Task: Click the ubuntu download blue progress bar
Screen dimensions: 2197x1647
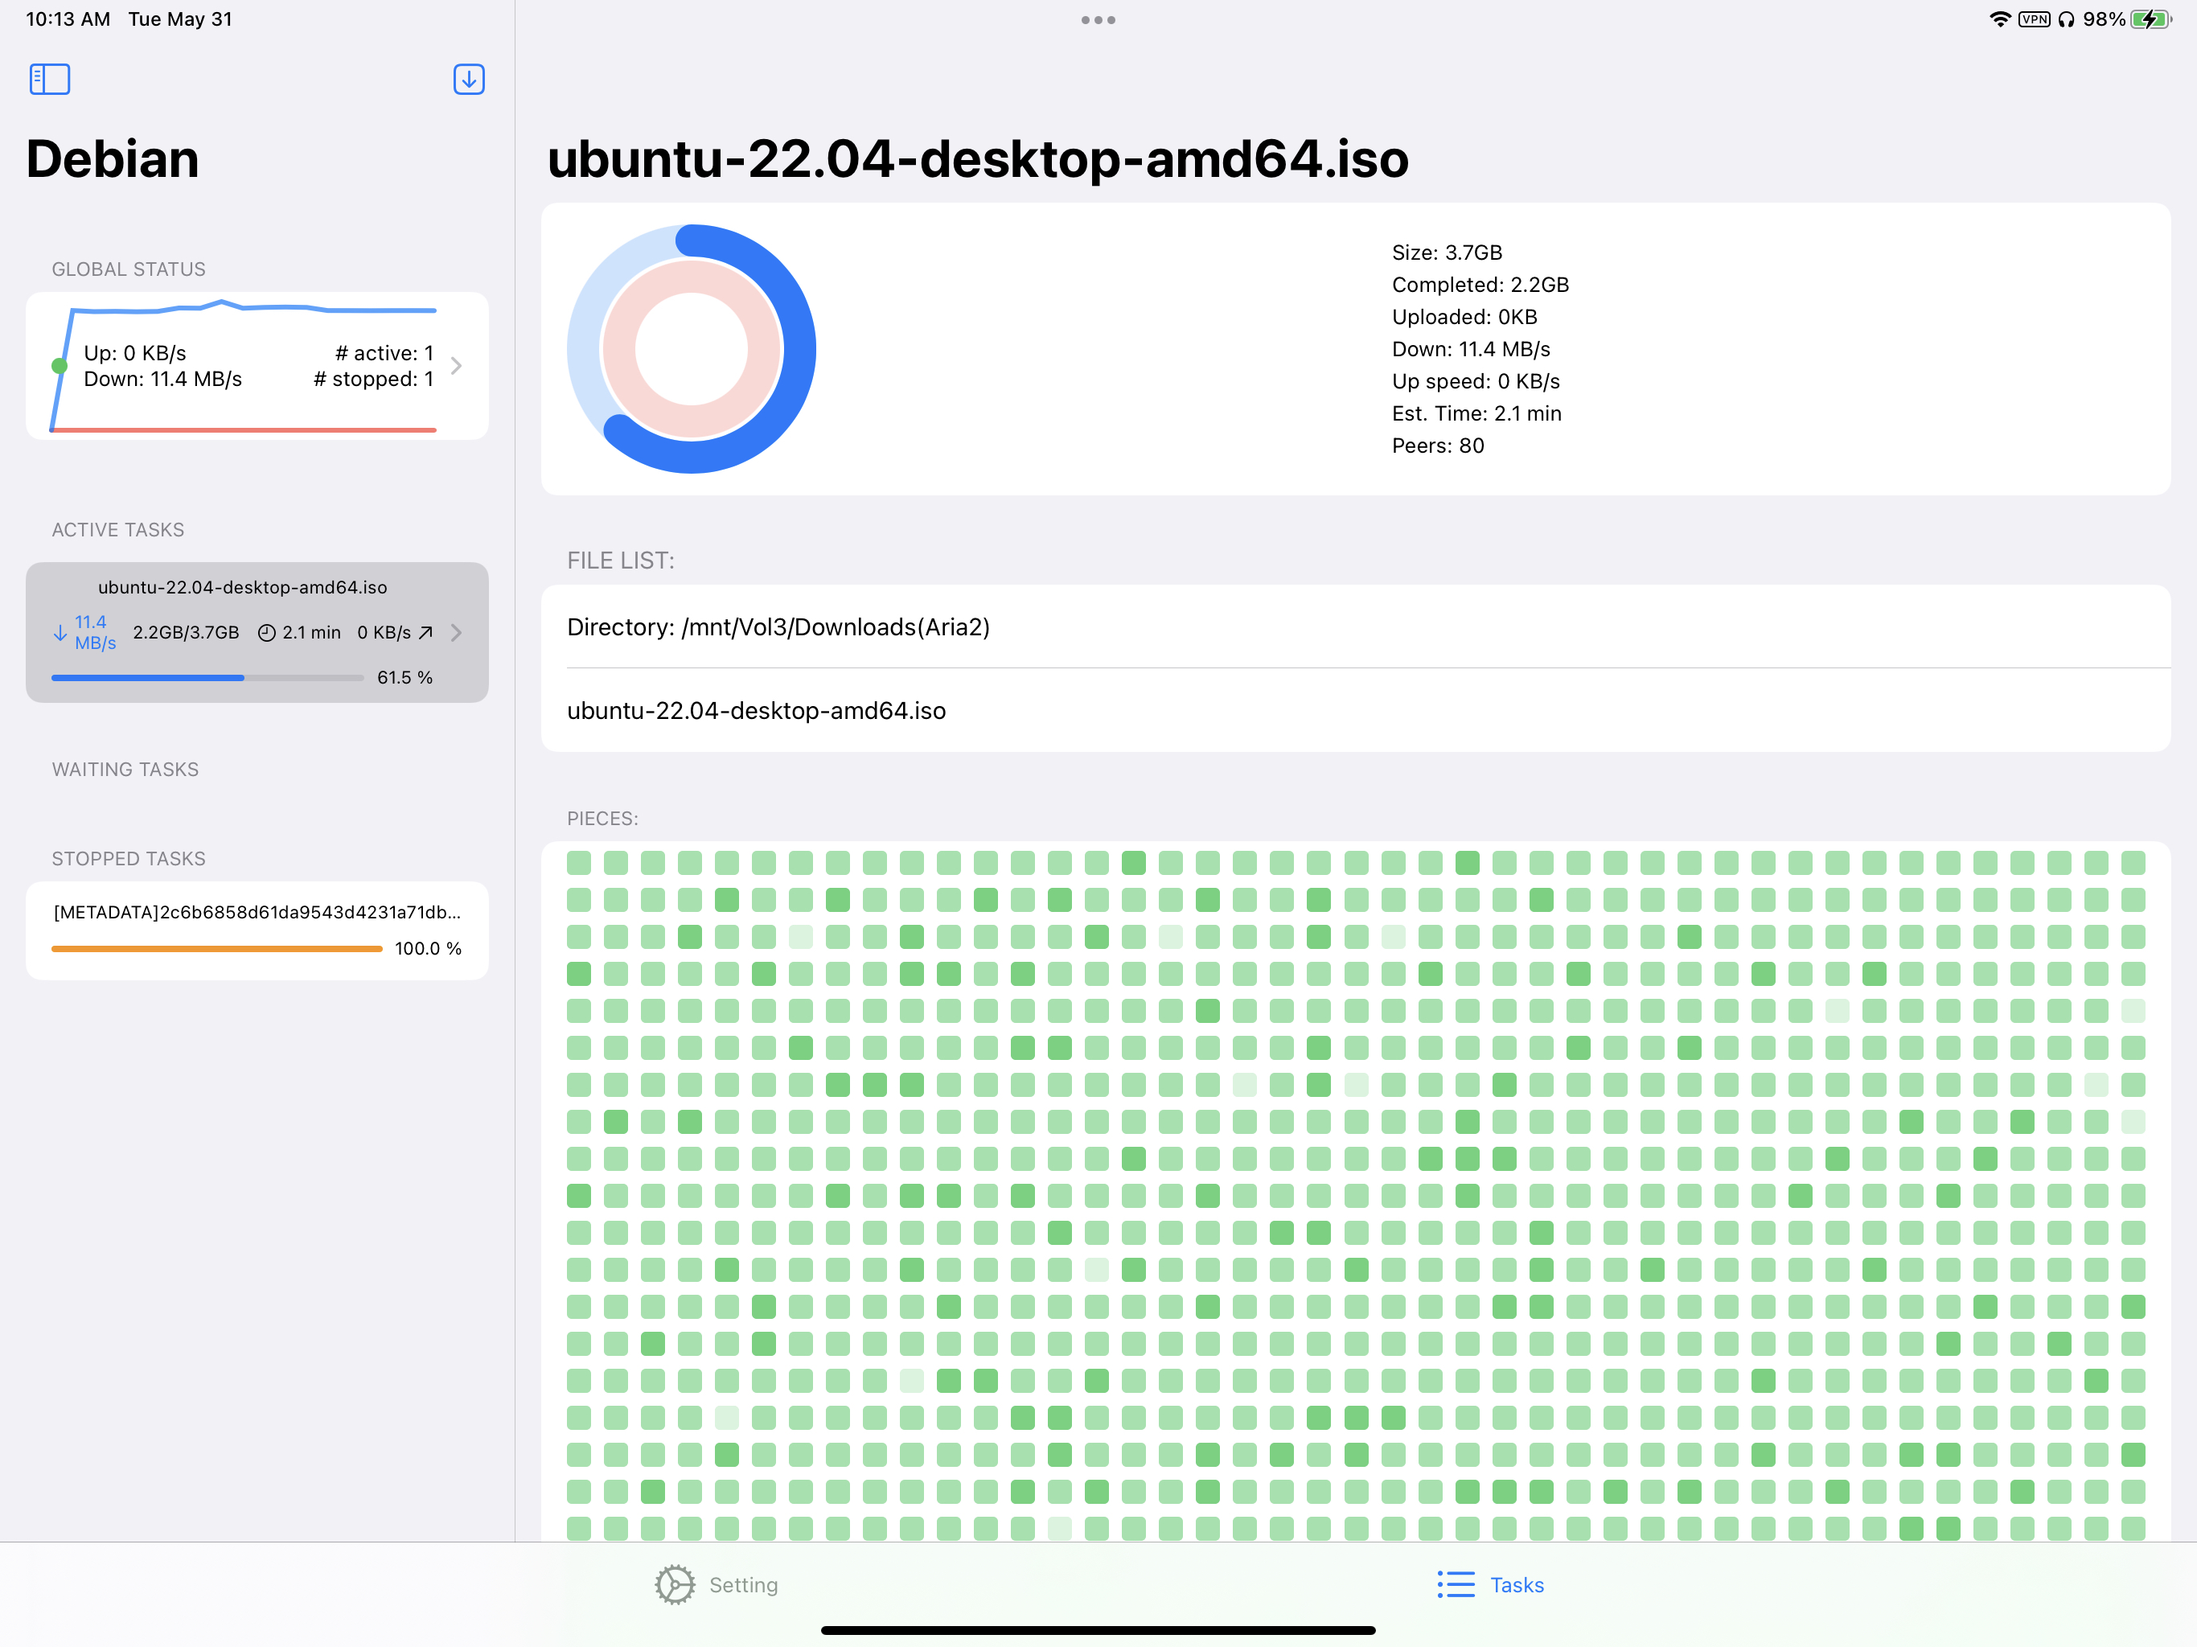Action: point(149,677)
